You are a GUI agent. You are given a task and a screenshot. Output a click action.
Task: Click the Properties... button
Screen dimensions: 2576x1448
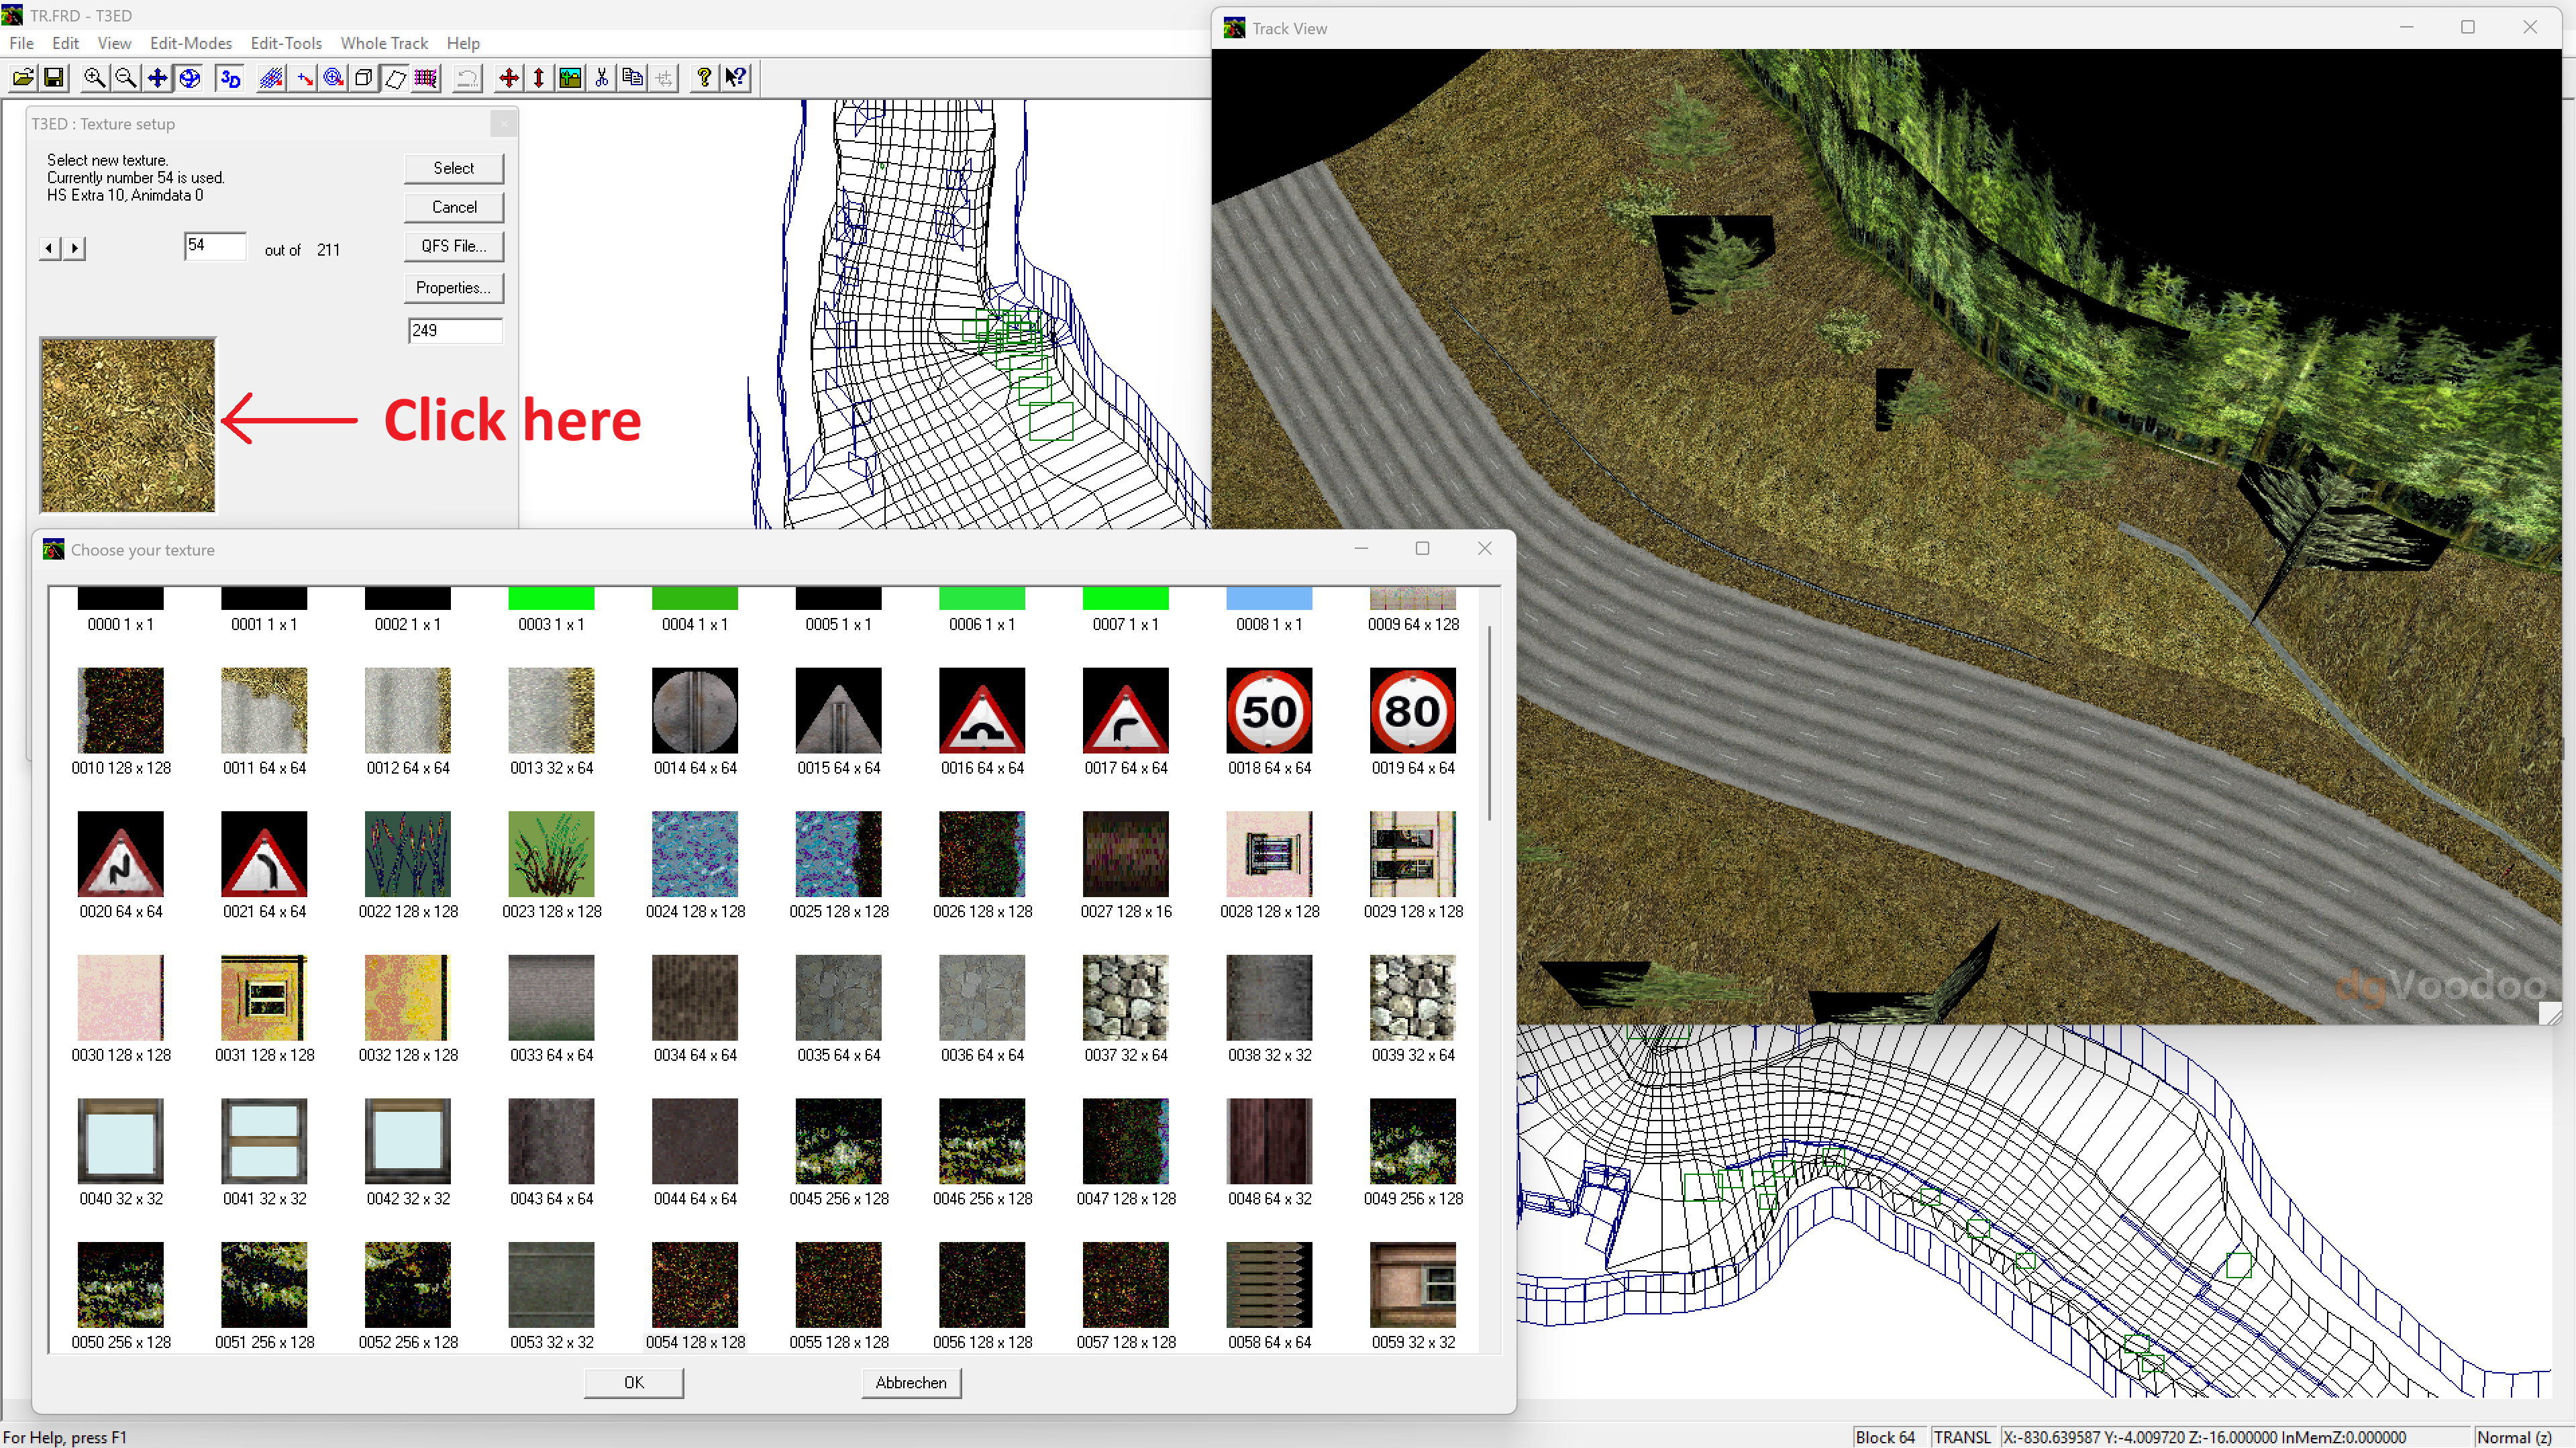(x=453, y=288)
